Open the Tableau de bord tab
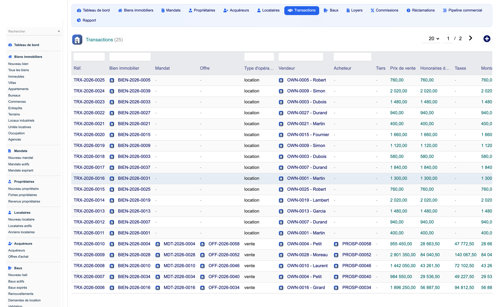 coord(93,10)
